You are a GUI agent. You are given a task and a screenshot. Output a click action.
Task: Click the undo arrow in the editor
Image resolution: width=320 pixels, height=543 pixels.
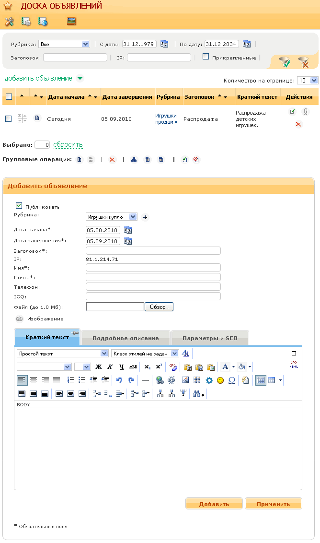pyautogui.click(x=120, y=380)
